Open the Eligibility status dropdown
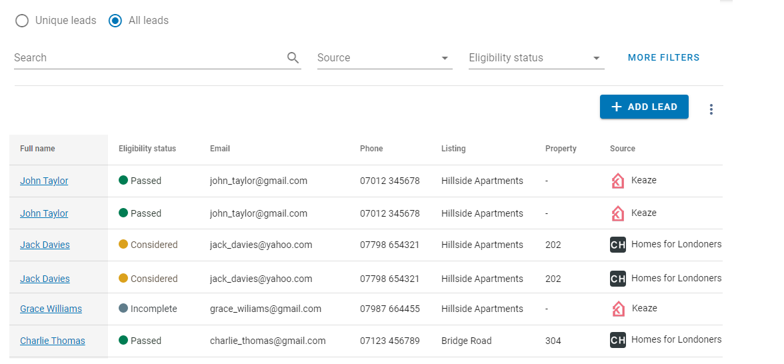Image resolution: width=784 pixels, height=364 pixels. coord(536,57)
